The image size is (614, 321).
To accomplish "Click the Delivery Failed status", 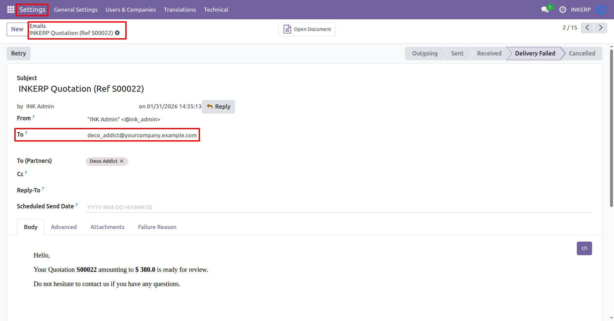I will [x=535, y=53].
